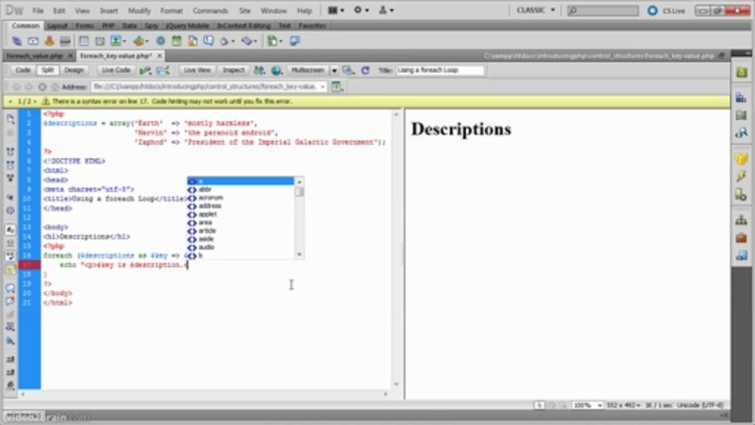Click the Images insert icon
Viewport: 755px width, 425px height.
(x=117, y=41)
